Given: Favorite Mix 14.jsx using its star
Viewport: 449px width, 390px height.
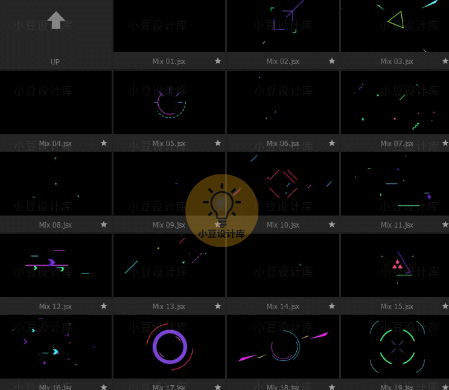Looking at the screenshot, I should 332,306.
